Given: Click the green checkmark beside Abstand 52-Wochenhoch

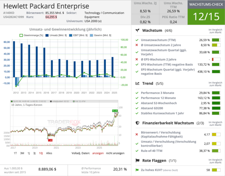Looking at the screenshot, I should (x=137, y=103).
